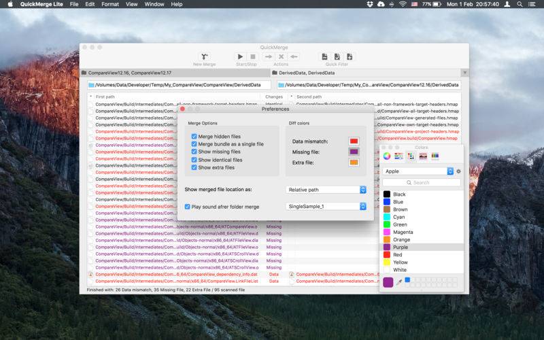This screenshot has height=340, width=544.
Task: Pick the eyedropper tool in Colors panel
Action: click(399, 282)
